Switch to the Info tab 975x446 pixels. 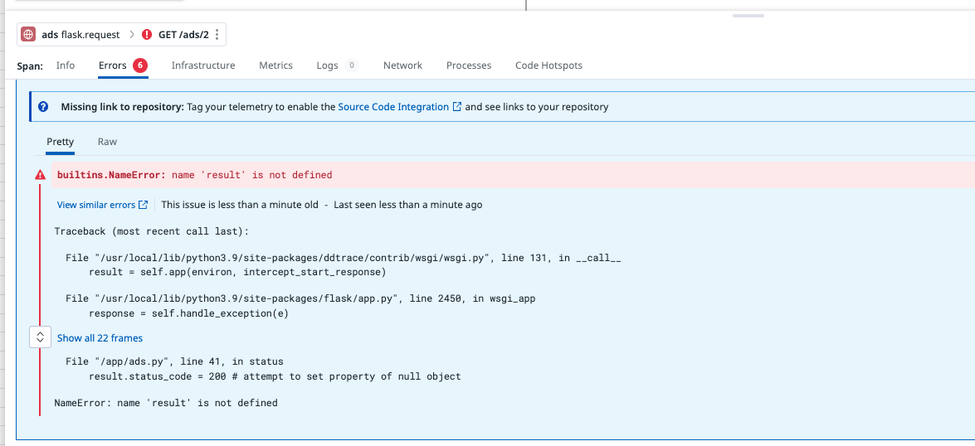pos(66,65)
